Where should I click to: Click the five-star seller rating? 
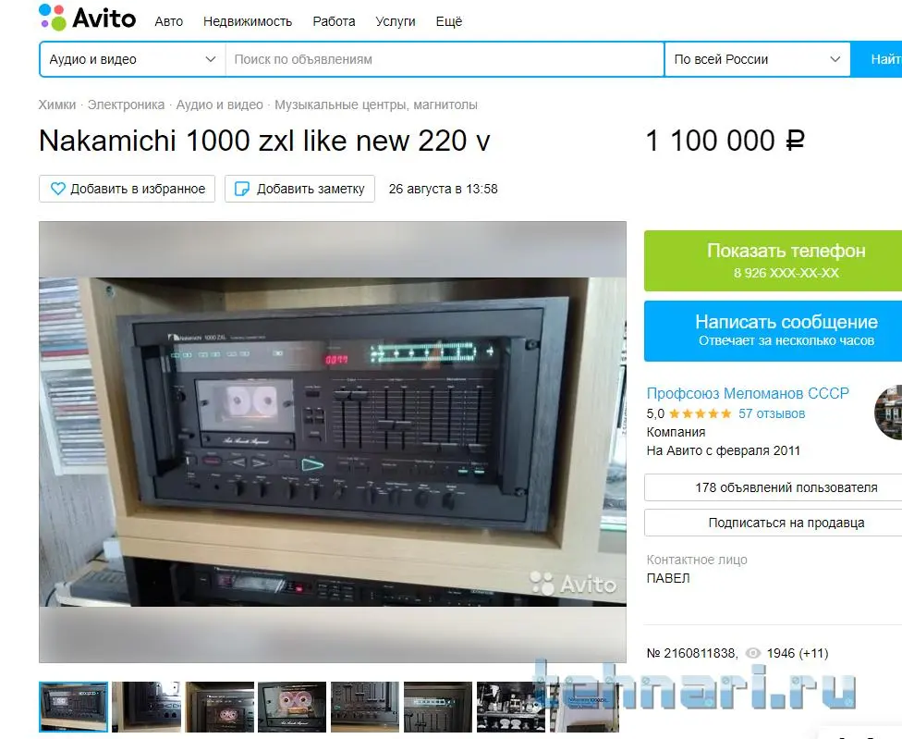[x=700, y=413]
